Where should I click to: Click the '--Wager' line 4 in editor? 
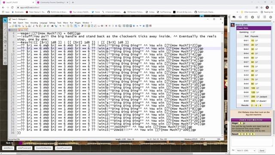point(49,33)
